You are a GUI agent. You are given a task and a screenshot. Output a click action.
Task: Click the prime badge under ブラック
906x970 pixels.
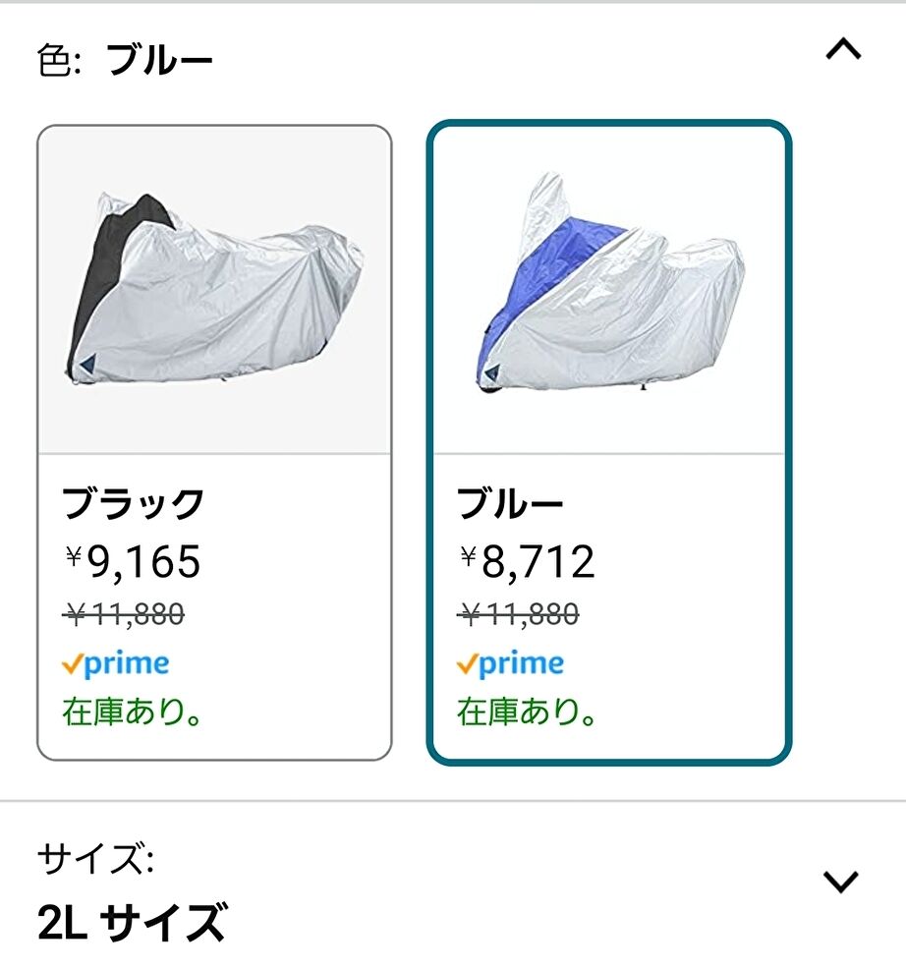pos(116,664)
